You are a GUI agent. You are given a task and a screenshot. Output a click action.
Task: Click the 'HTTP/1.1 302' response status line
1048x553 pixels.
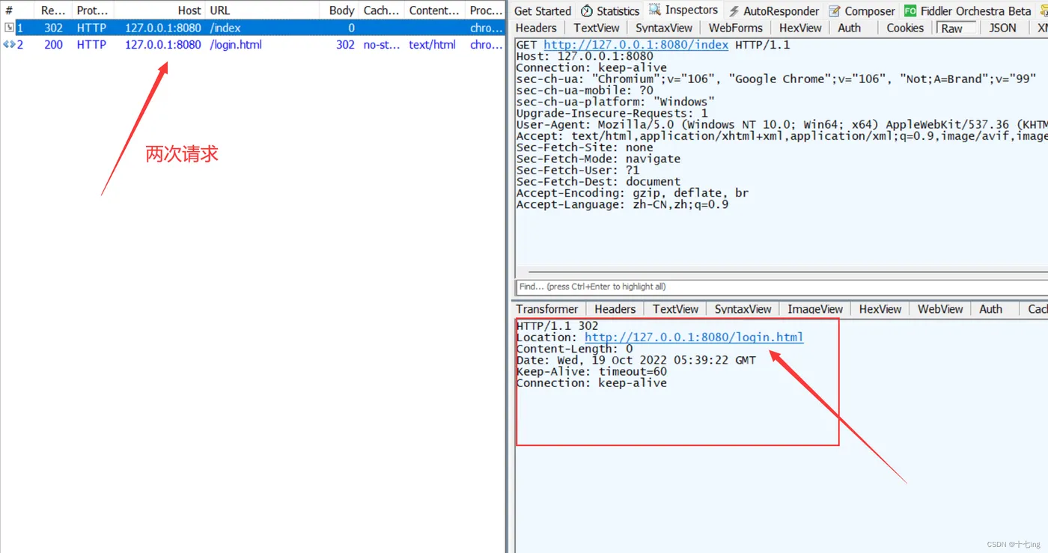coord(558,326)
